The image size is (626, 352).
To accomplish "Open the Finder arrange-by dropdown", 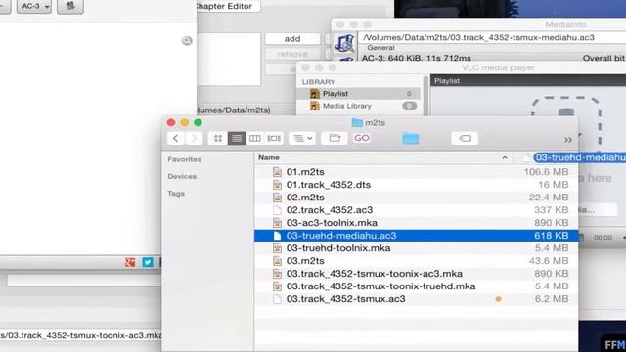I will coord(302,138).
